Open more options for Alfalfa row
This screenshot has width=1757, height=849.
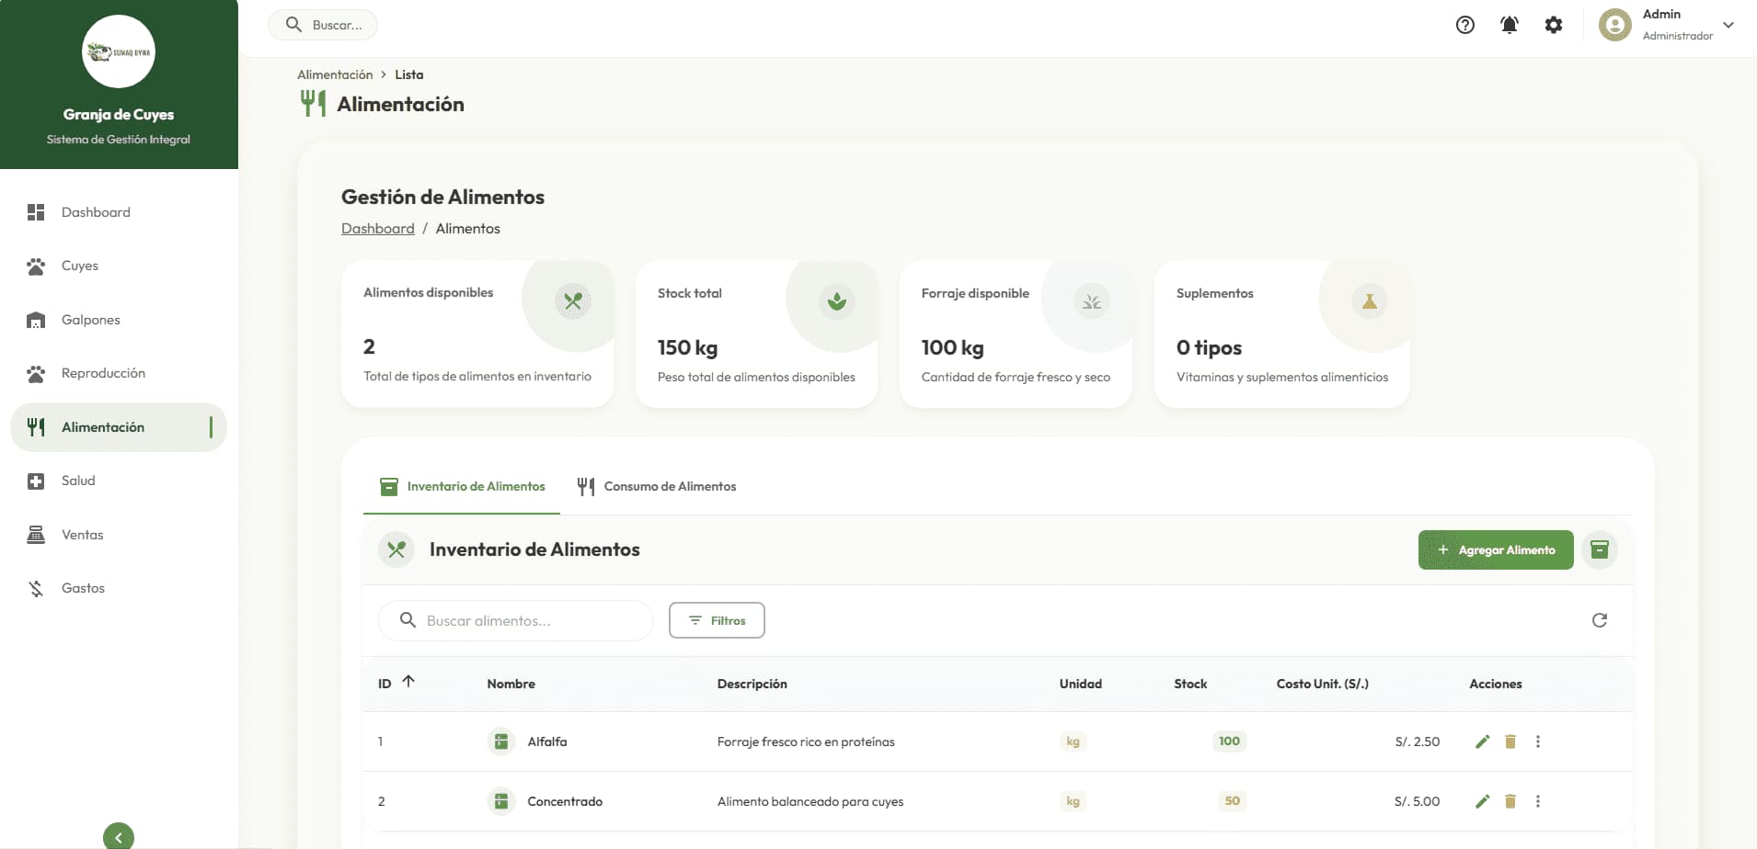[x=1537, y=741]
